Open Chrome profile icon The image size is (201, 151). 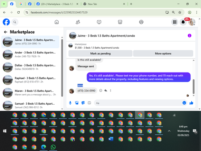coord(189,12)
